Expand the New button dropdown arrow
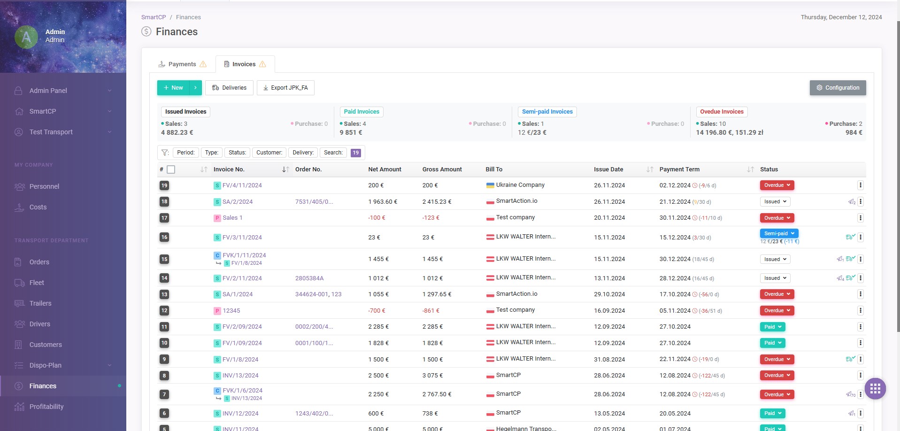900x431 pixels. (195, 88)
